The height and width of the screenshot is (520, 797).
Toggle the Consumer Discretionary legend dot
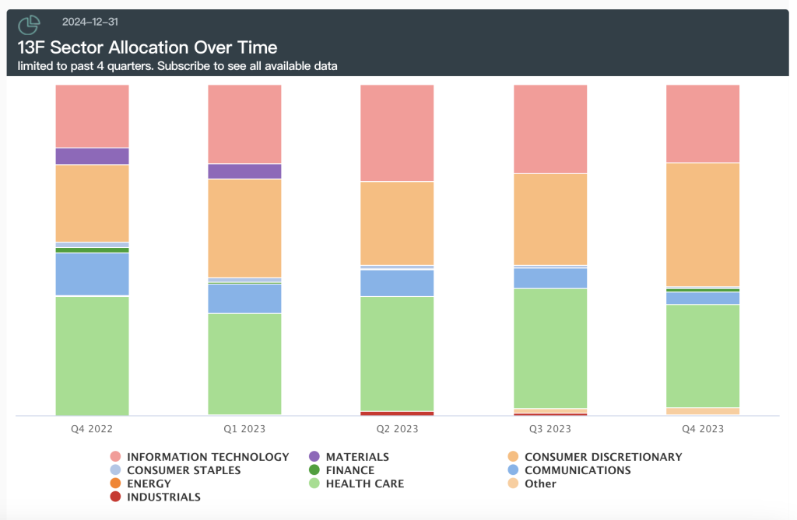[x=513, y=457]
